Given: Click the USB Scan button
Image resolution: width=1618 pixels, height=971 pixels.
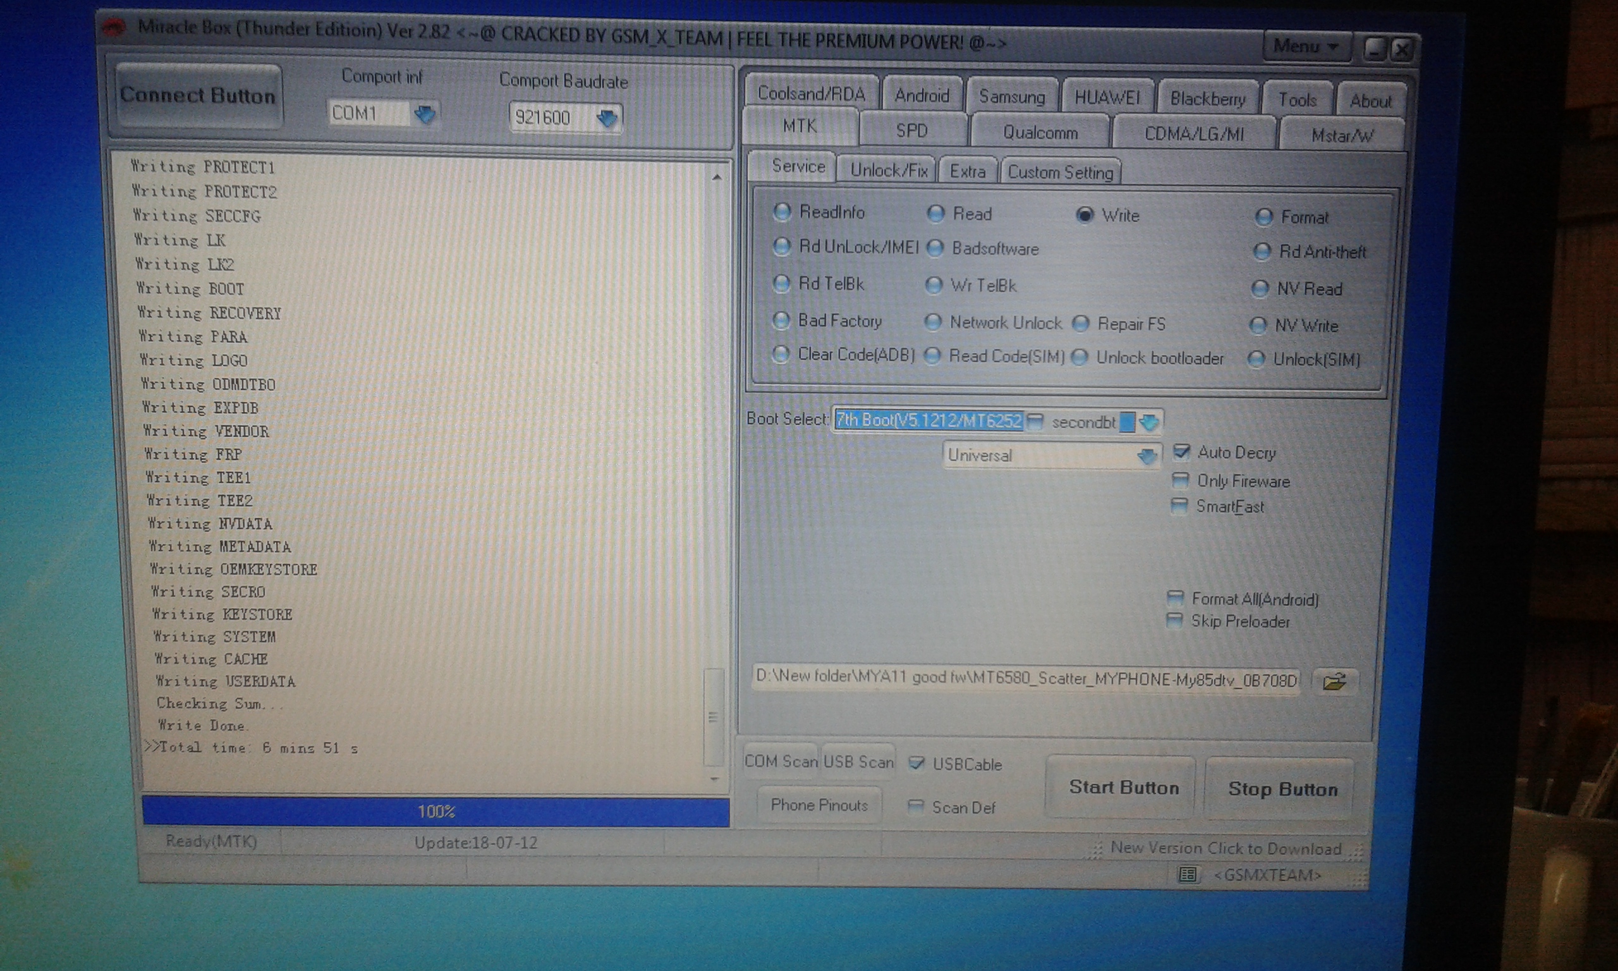Looking at the screenshot, I should 858,762.
